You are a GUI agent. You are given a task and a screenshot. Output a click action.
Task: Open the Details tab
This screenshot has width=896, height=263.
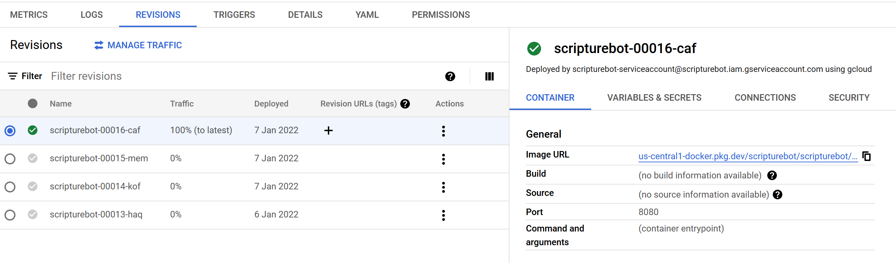coord(305,15)
